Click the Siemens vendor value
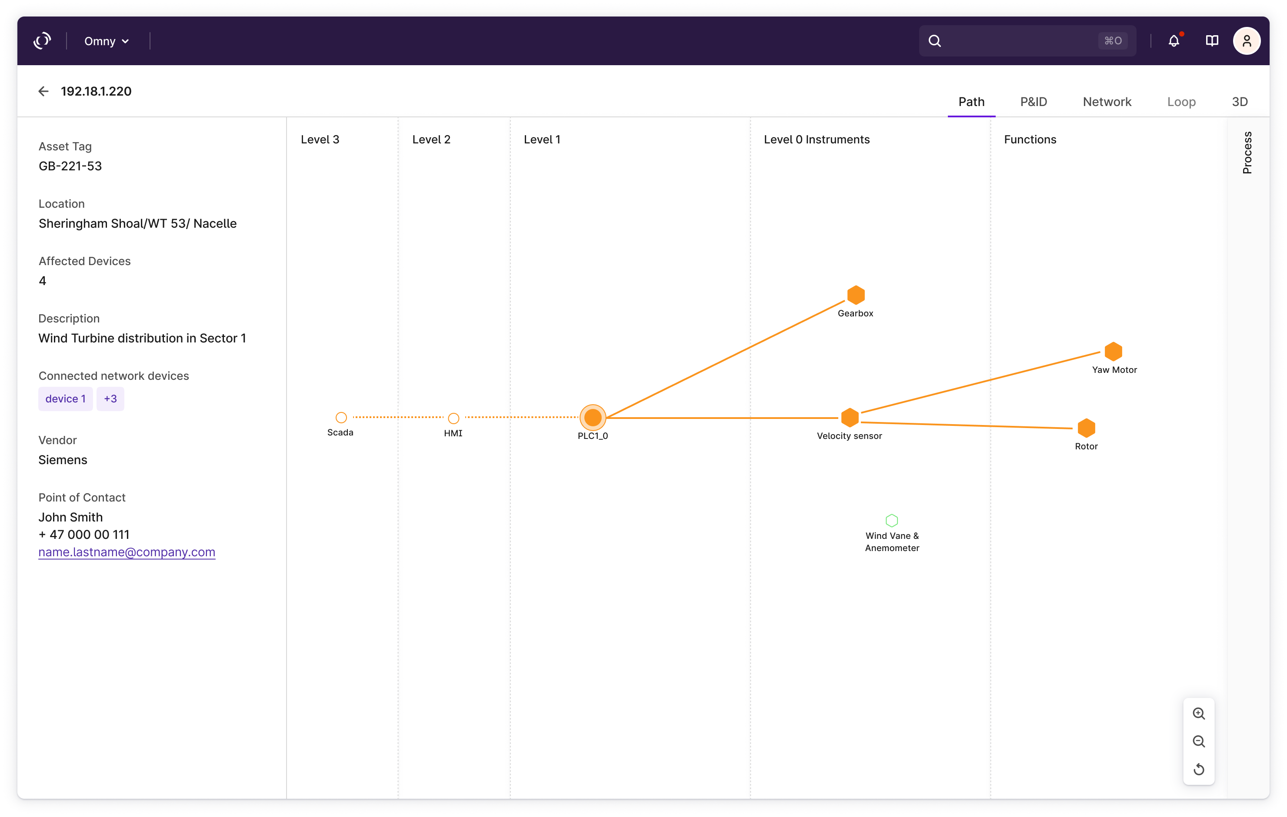Viewport: 1287px width, 817px height. coord(63,460)
